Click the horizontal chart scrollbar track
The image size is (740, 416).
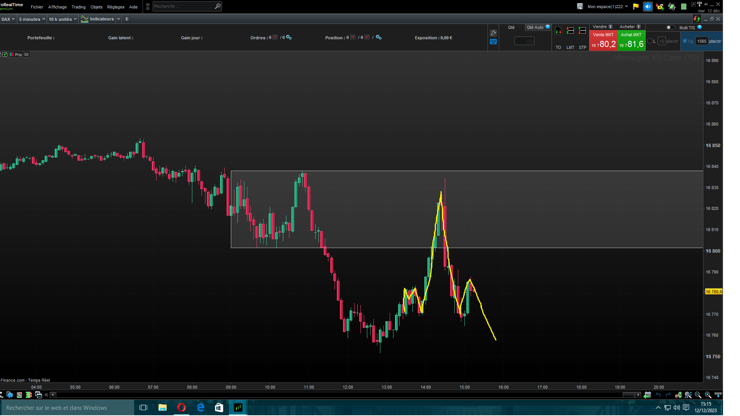pyautogui.click(x=339, y=395)
